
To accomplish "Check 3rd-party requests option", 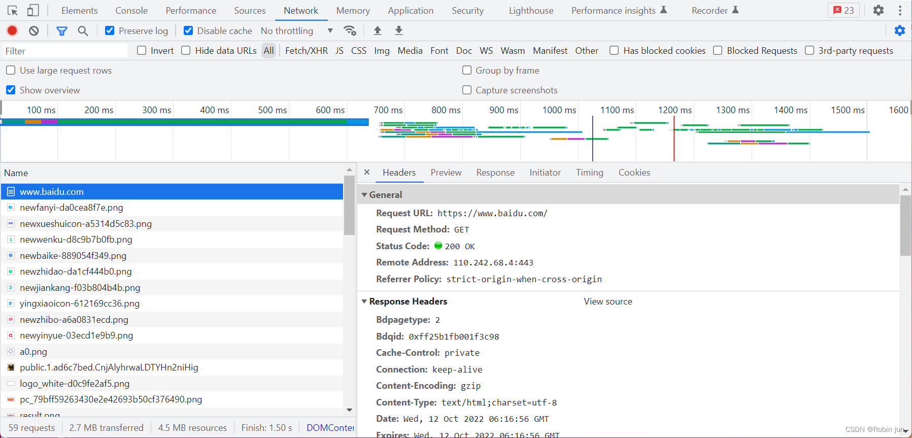I will coord(809,50).
